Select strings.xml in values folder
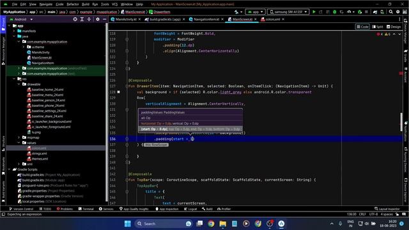This screenshot has width=409, height=230. (x=37, y=153)
